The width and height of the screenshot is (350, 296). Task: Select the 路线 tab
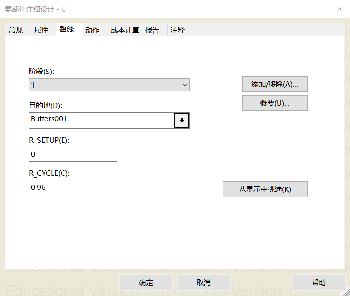67,29
